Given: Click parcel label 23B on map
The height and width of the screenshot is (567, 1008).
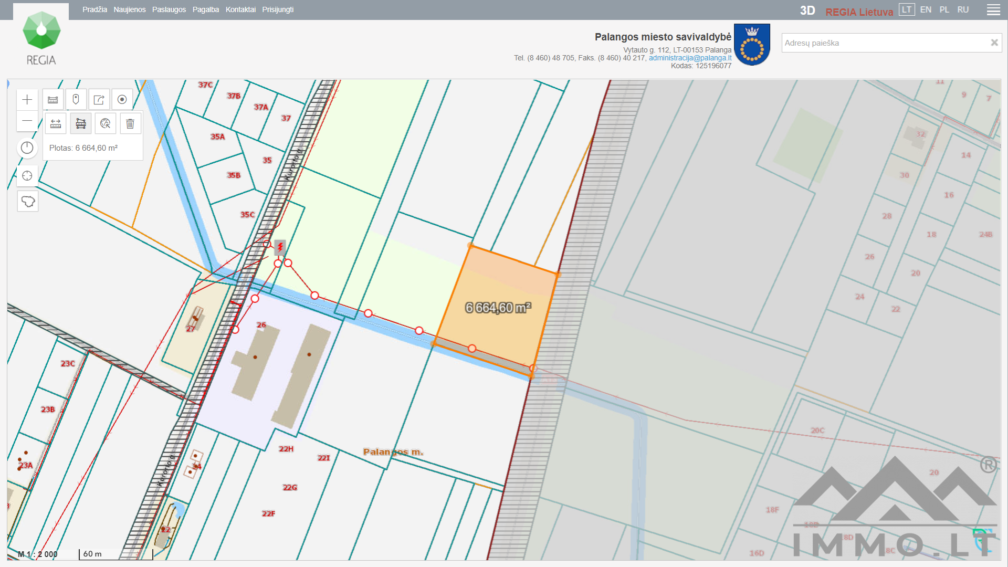Looking at the screenshot, I should (48, 409).
